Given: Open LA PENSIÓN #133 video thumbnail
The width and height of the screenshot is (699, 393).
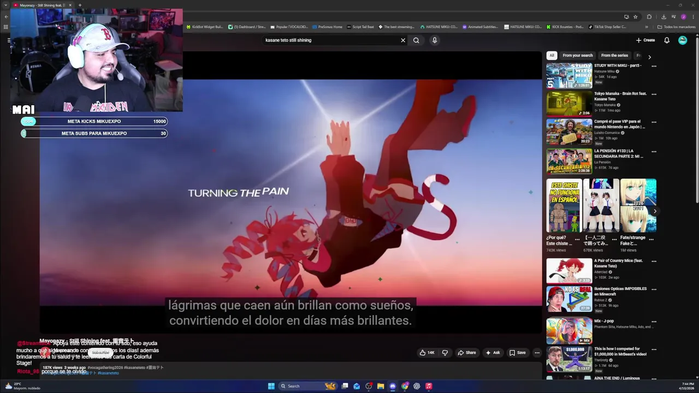Looking at the screenshot, I should pyautogui.click(x=569, y=161).
